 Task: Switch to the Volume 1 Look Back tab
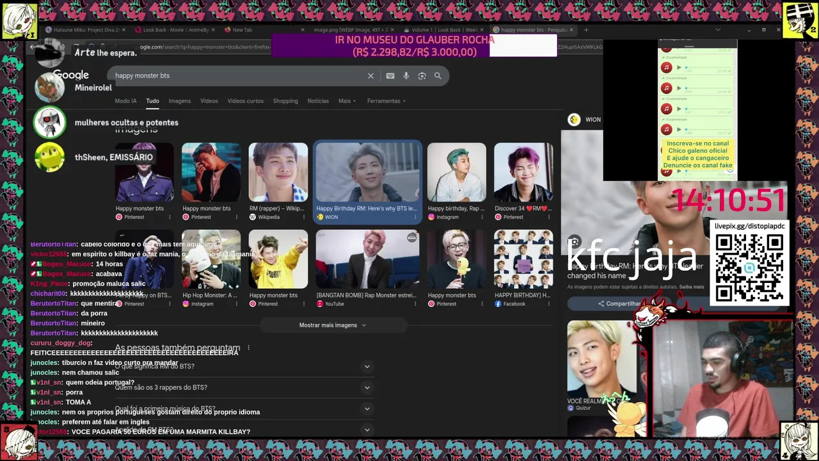(x=443, y=29)
